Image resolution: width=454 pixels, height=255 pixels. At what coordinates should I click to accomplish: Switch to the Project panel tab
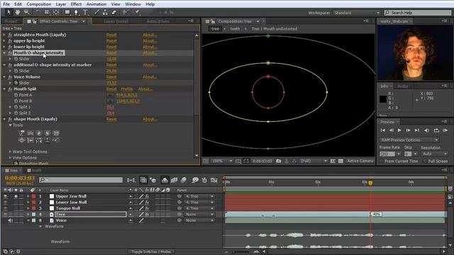tap(11, 21)
